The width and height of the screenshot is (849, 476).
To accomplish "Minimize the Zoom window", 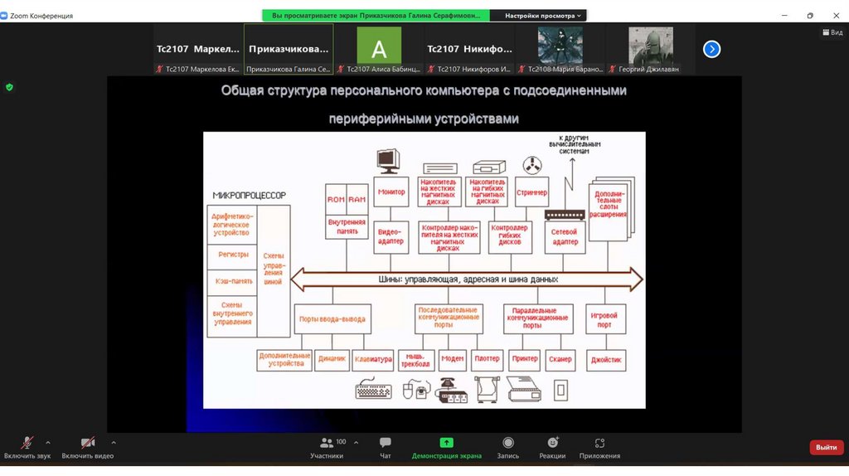I will coord(784,16).
